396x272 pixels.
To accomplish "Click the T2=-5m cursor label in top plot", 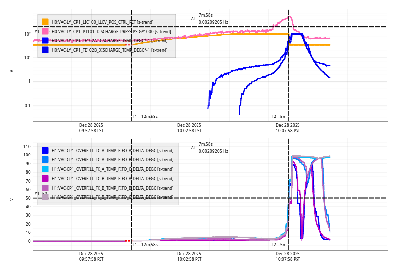I will [279, 117].
